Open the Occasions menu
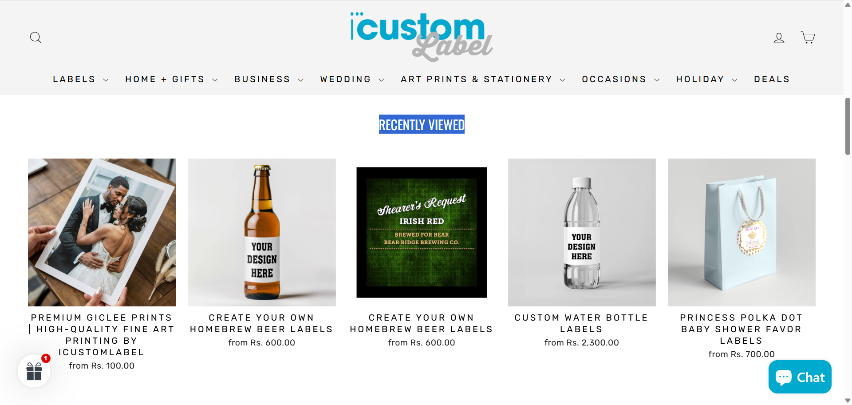This screenshot has width=852, height=405. (x=621, y=79)
